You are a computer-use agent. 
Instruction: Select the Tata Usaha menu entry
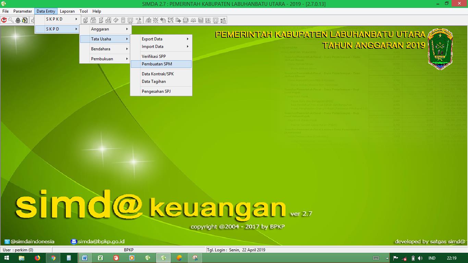pyautogui.click(x=106, y=39)
